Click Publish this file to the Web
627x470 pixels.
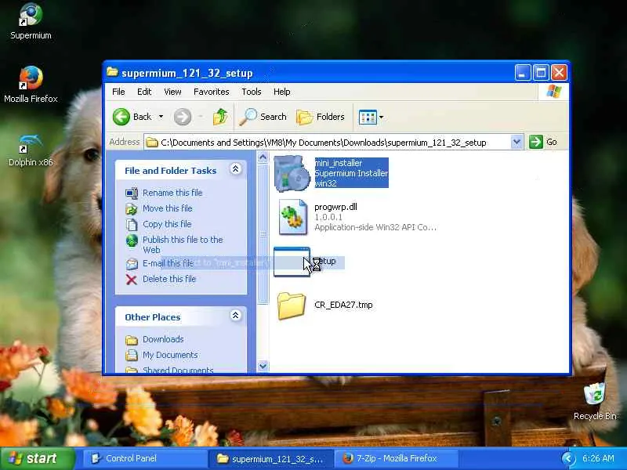pyautogui.click(x=183, y=244)
